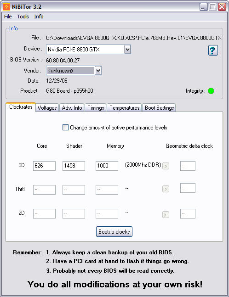Click the Thrtl Memory clock field

(107, 190)
